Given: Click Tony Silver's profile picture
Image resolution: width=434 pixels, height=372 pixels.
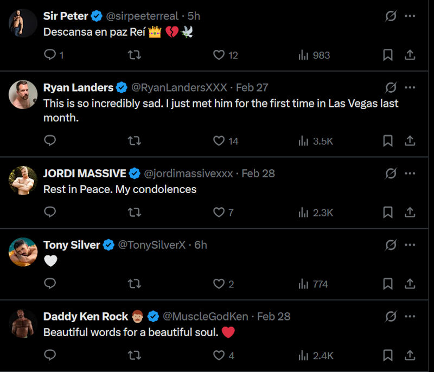Looking at the screenshot, I should (23, 252).
